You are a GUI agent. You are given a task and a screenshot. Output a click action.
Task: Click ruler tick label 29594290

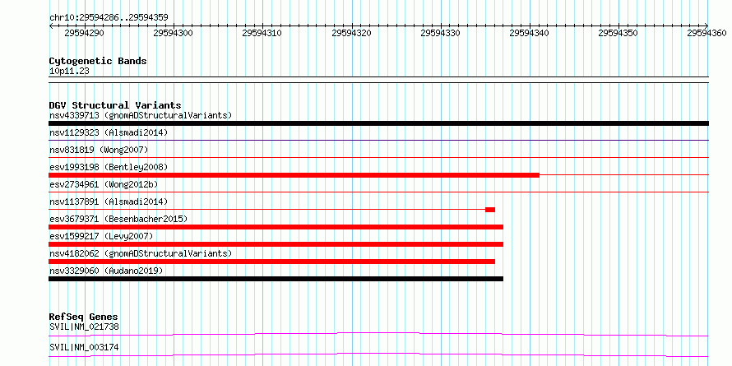click(x=85, y=33)
